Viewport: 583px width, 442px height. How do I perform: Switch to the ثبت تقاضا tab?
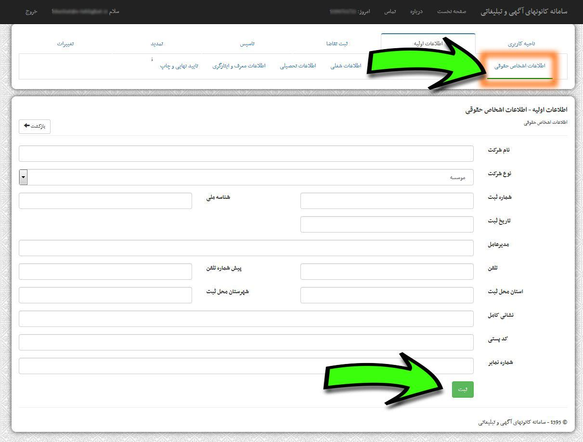[x=337, y=44]
